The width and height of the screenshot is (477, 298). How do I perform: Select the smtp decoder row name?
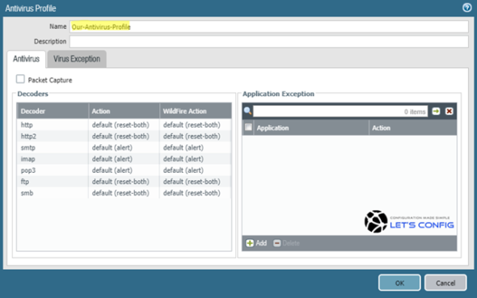point(28,148)
